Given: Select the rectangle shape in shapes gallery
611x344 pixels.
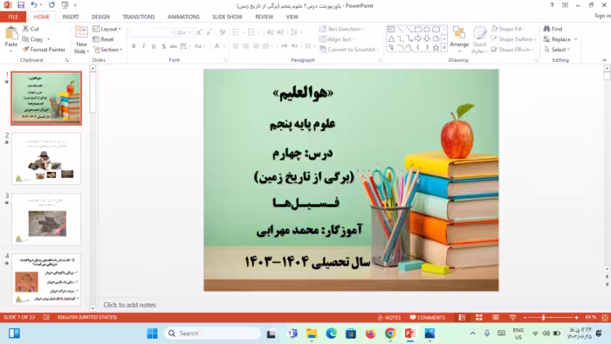Looking at the screenshot, I should coord(418,30).
